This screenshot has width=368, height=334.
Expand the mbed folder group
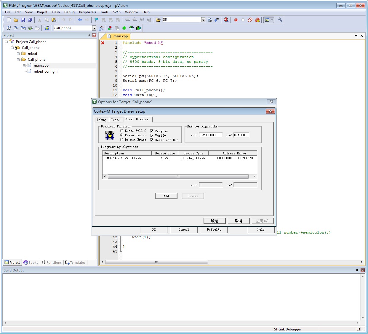tap(18, 54)
